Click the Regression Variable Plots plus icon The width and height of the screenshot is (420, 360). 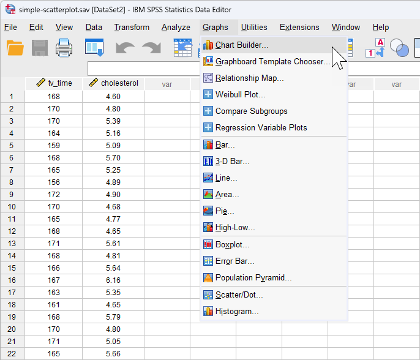tap(208, 127)
